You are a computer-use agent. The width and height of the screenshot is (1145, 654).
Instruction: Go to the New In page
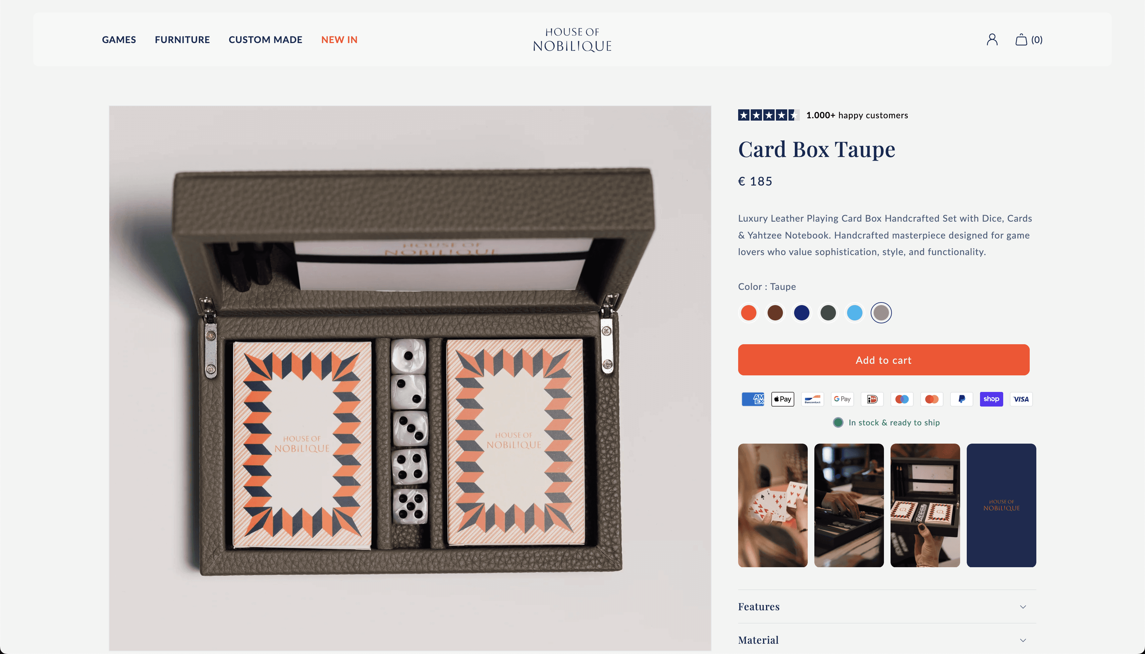[x=339, y=39]
